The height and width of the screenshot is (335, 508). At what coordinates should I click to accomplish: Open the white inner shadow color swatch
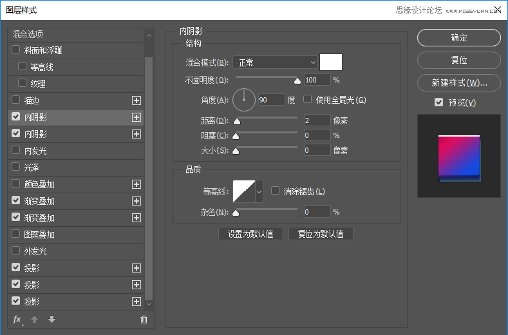click(331, 62)
